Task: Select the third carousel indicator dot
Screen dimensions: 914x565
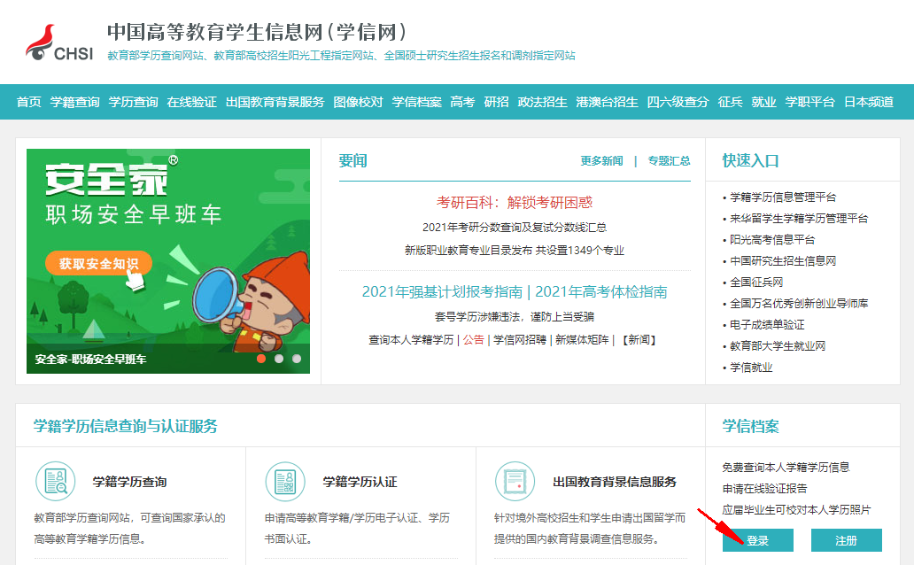Action: click(297, 359)
